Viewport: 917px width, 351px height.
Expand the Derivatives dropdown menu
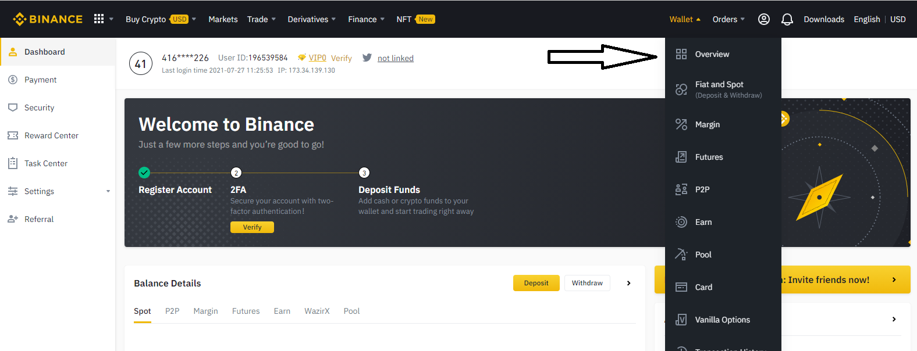333,19
